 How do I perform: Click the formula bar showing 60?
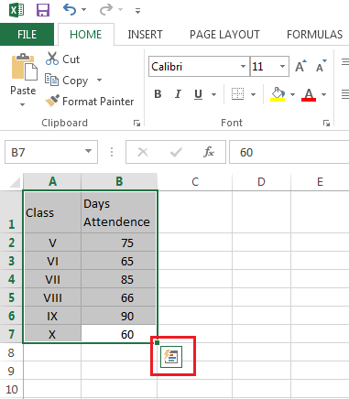coord(289,152)
